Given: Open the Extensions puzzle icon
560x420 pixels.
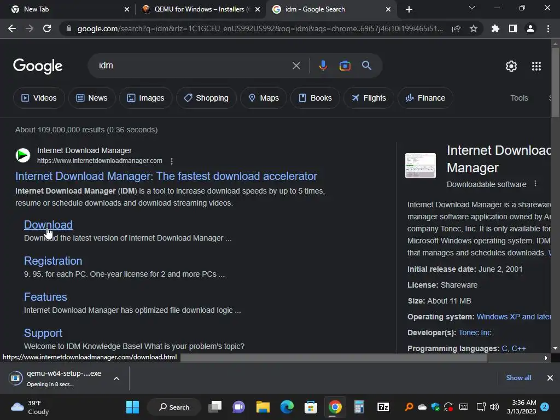Looking at the screenshot, I should pos(495,28).
